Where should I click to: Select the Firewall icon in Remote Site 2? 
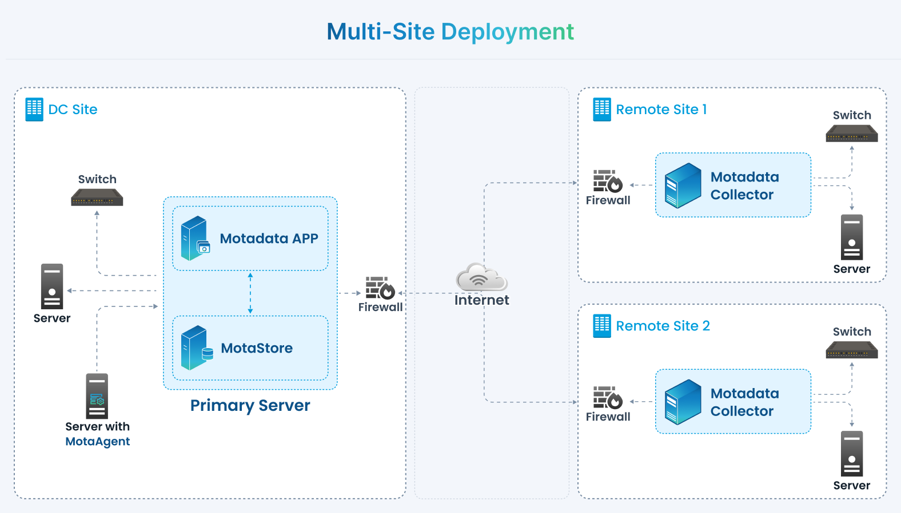click(x=608, y=398)
